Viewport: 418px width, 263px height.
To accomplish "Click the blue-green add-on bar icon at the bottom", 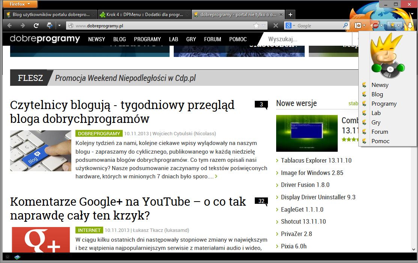I will tap(17, 257).
